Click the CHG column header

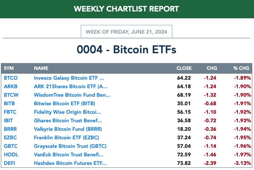[212, 68]
